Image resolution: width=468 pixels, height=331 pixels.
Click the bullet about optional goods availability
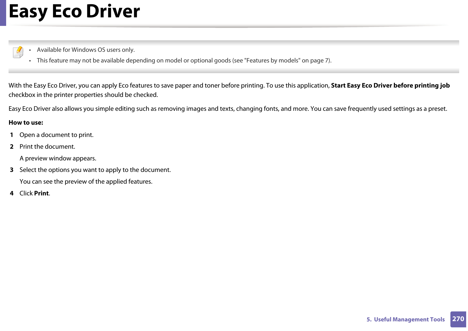(x=184, y=60)
